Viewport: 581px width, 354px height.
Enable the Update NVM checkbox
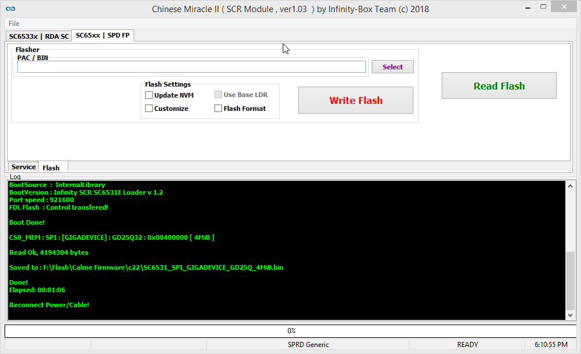[149, 95]
